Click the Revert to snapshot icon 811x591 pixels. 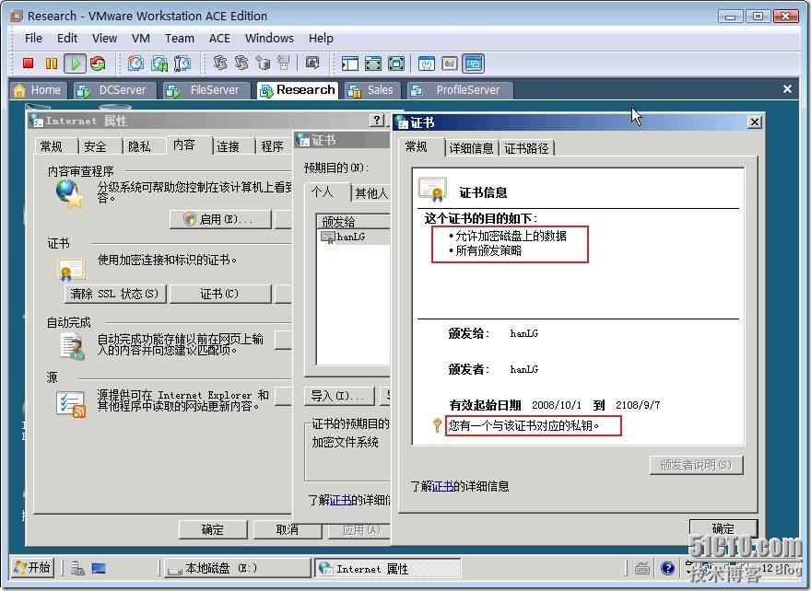pos(159,64)
